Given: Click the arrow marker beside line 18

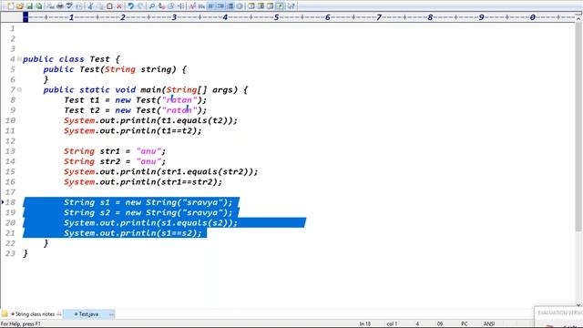Looking at the screenshot, I should click(3, 202).
